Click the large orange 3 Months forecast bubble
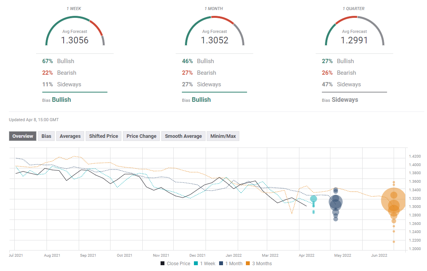 pos(394,201)
